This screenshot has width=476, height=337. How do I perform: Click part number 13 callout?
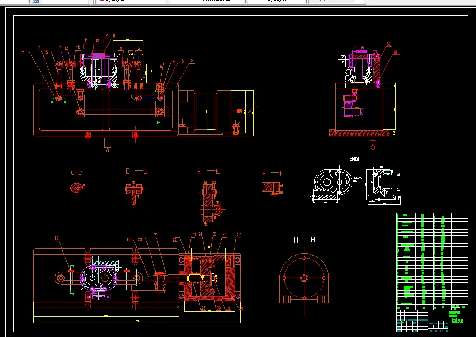(x=66, y=48)
